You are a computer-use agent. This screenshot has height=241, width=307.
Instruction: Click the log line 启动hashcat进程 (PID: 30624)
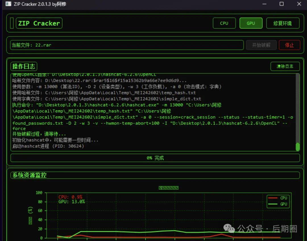point(48,146)
